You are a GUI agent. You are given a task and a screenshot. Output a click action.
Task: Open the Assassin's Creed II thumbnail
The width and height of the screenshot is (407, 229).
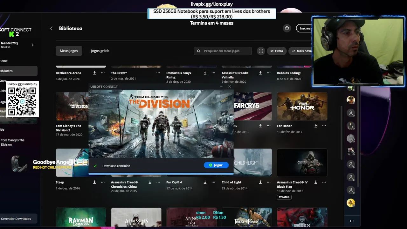click(136, 218)
